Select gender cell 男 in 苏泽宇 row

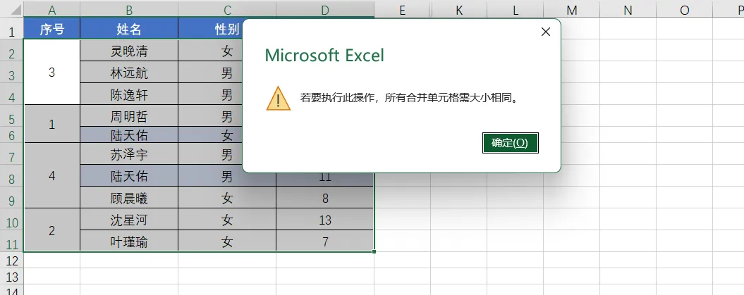coord(211,153)
